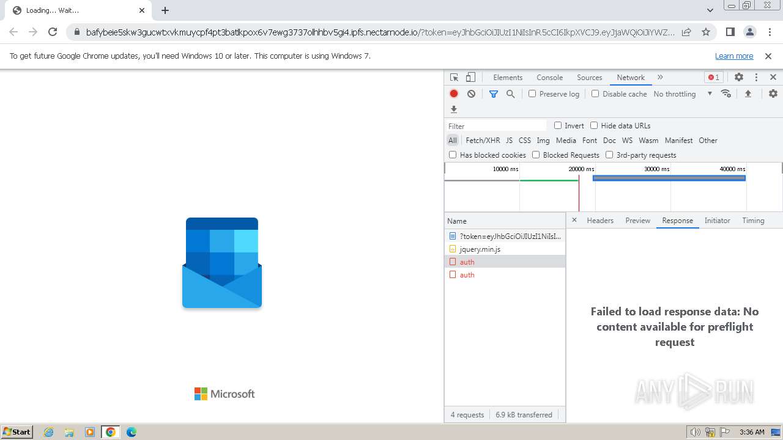
Task: Click the import HAR upload icon
Action: point(748,94)
